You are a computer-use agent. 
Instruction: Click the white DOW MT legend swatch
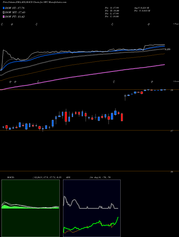point(4,13)
